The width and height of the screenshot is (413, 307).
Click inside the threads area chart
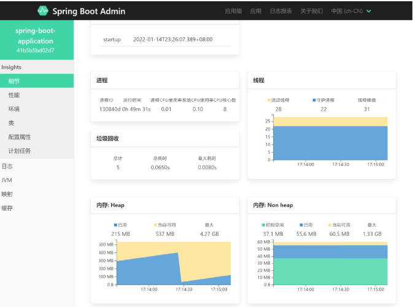[x=331, y=138]
